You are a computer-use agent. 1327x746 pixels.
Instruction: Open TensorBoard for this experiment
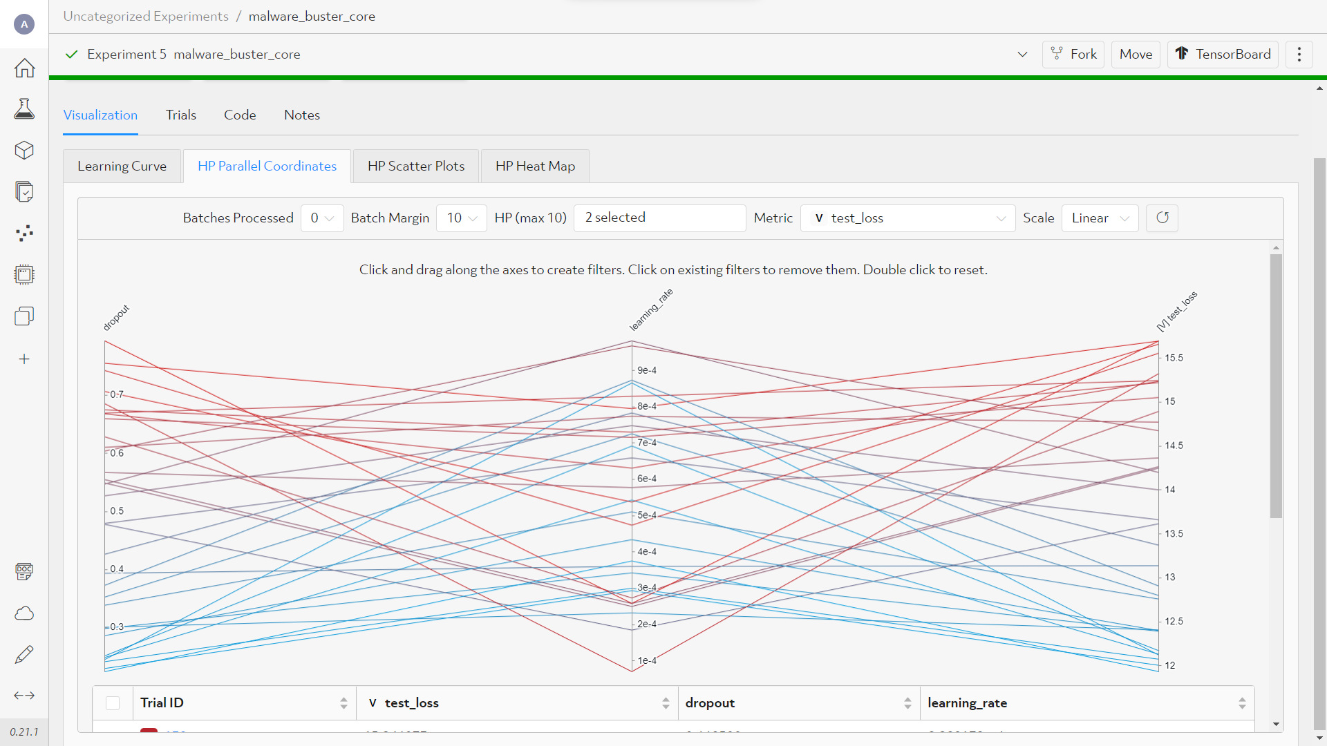pyautogui.click(x=1223, y=55)
